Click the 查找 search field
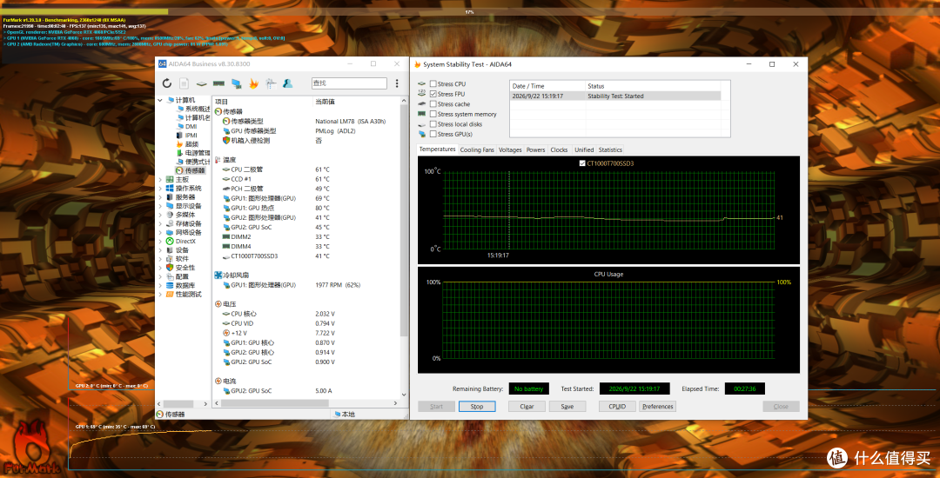The image size is (940, 478). 350,83
